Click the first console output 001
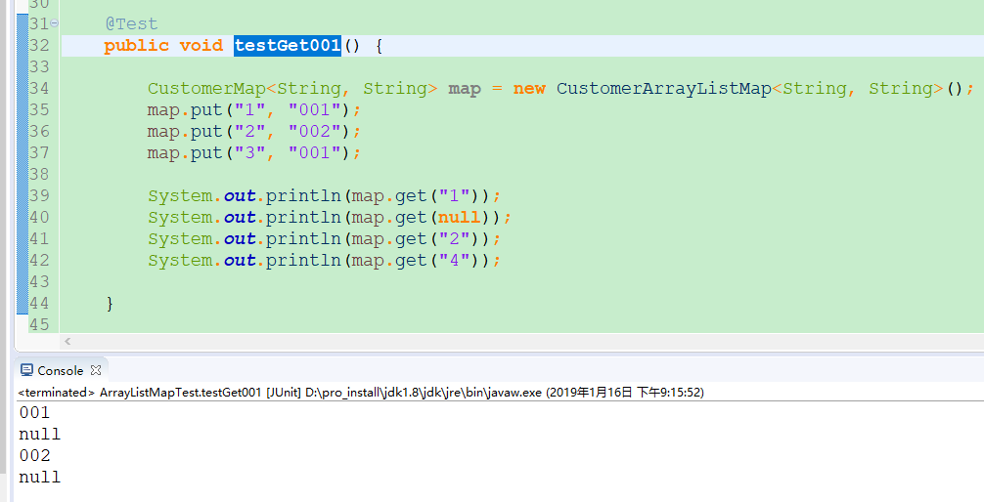The height and width of the screenshot is (502, 984). (x=34, y=413)
